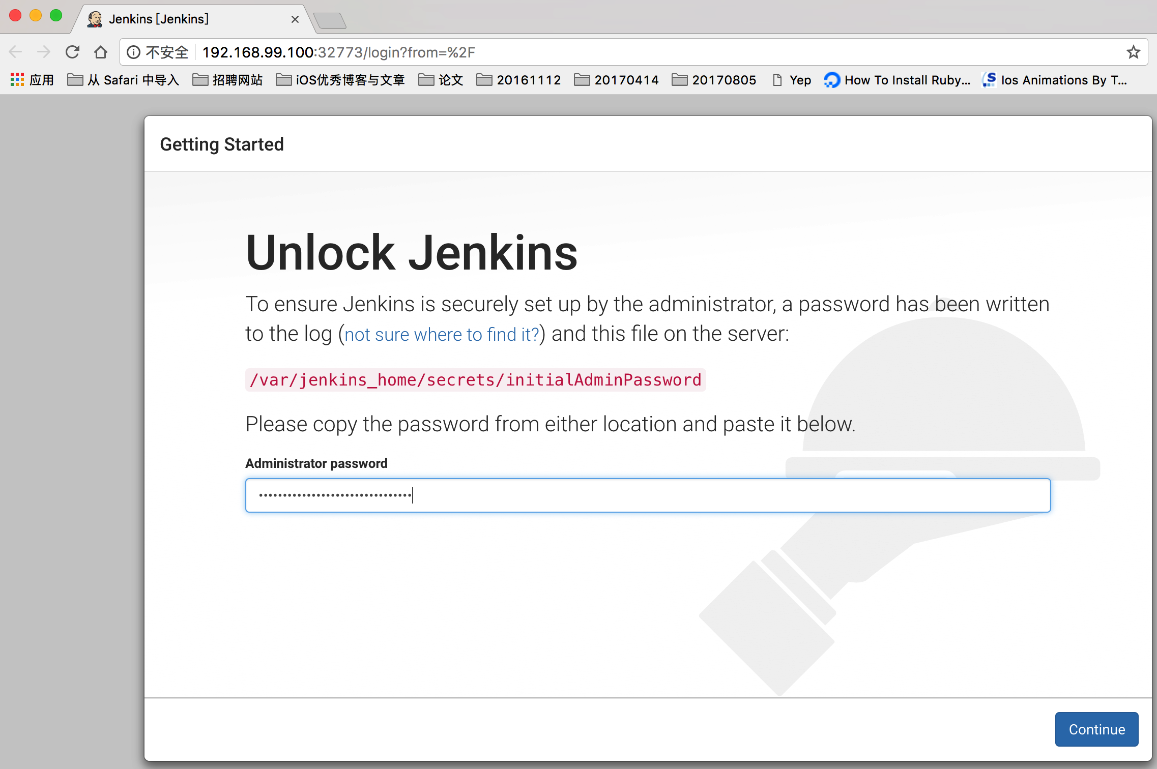This screenshot has width=1157, height=769.
Task: Click the initialAdminPassword file path
Action: [475, 380]
